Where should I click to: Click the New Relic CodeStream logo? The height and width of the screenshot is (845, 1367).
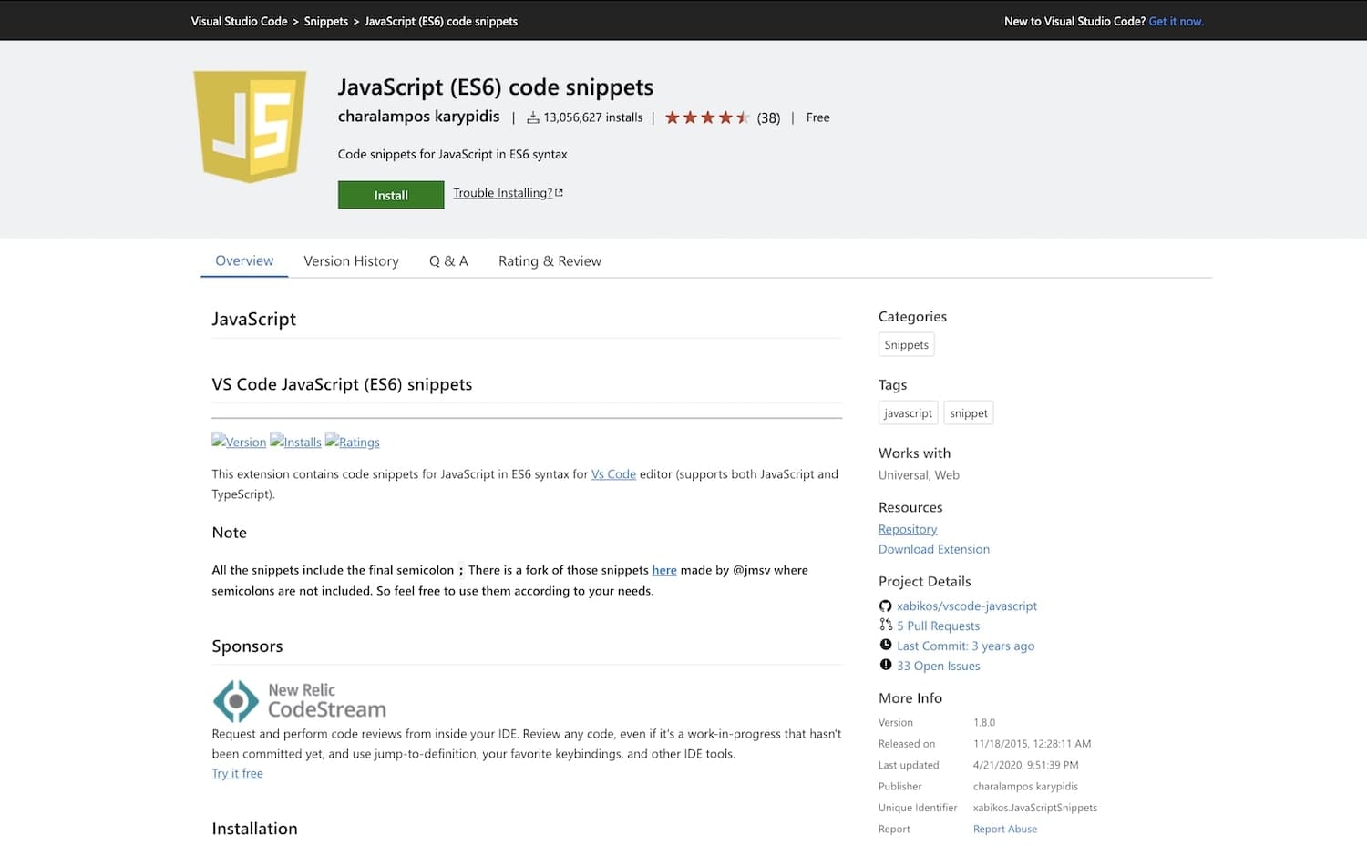click(300, 700)
